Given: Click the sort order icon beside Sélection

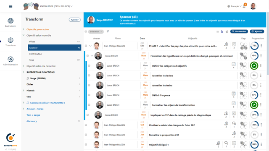Looking at the screenshot, I should point(108,31).
